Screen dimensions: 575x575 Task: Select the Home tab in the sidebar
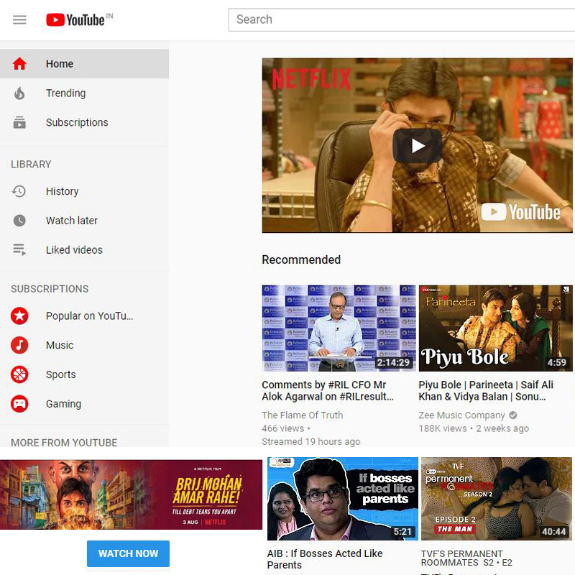click(x=60, y=63)
